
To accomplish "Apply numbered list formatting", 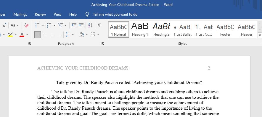I will [x=49, y=25].
